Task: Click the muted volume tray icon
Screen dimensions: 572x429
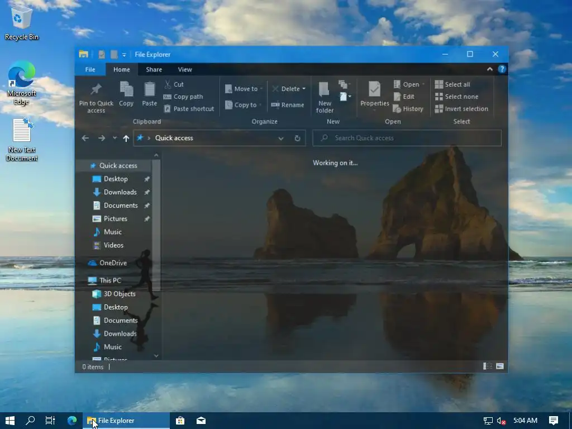Action: (501, 421)
